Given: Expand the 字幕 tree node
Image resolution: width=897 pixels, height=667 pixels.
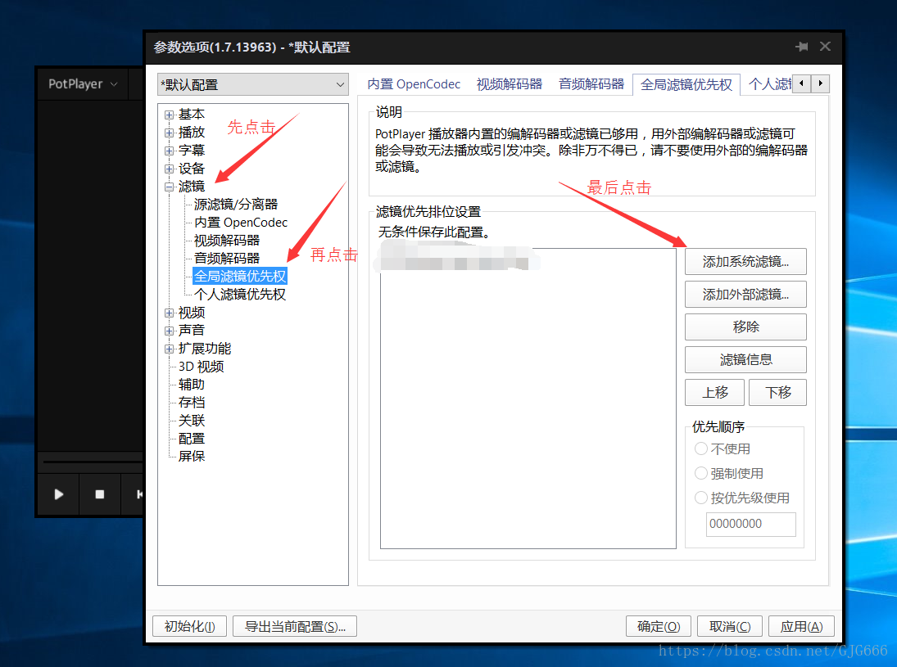Looking at the screenshot, I should pos(169,151).
